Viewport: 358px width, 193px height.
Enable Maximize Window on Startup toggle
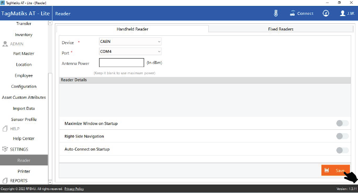tap(342, 123)
